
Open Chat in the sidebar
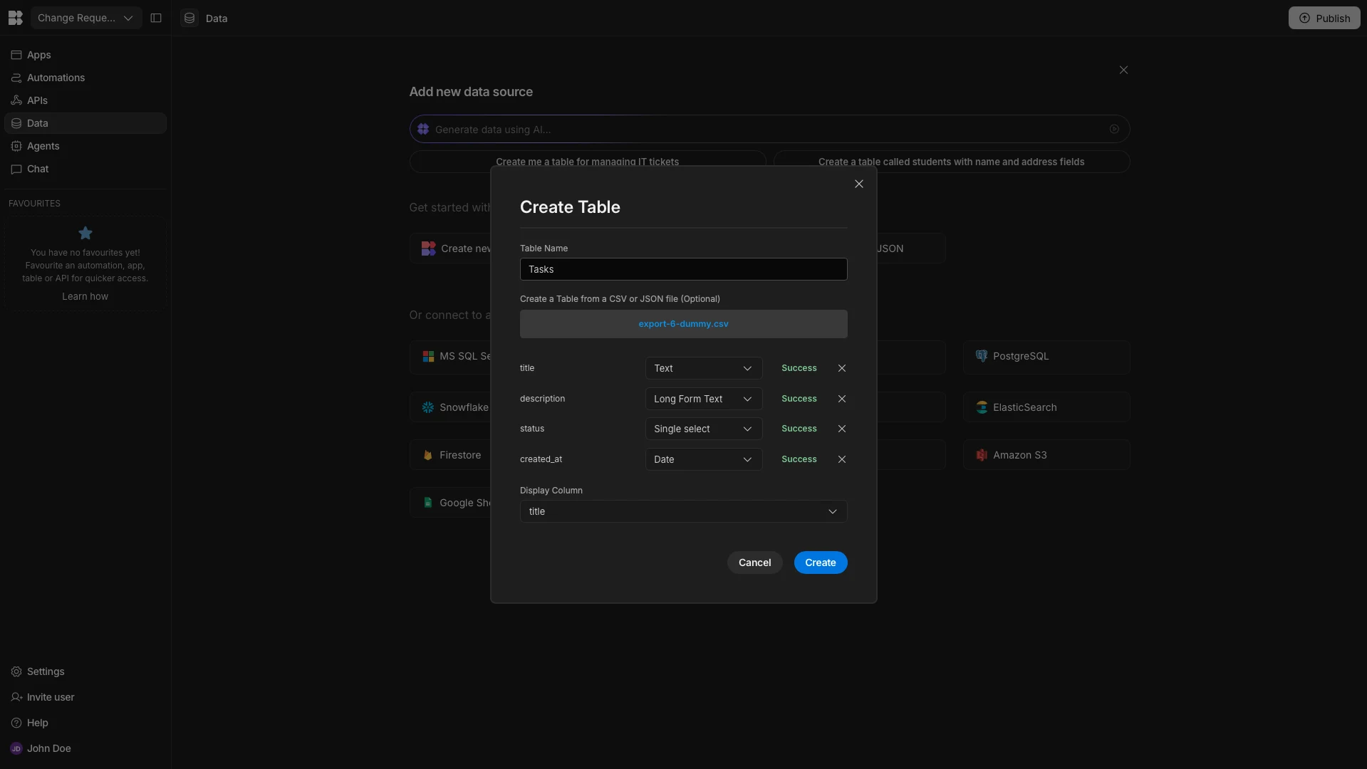coord(85,169)
